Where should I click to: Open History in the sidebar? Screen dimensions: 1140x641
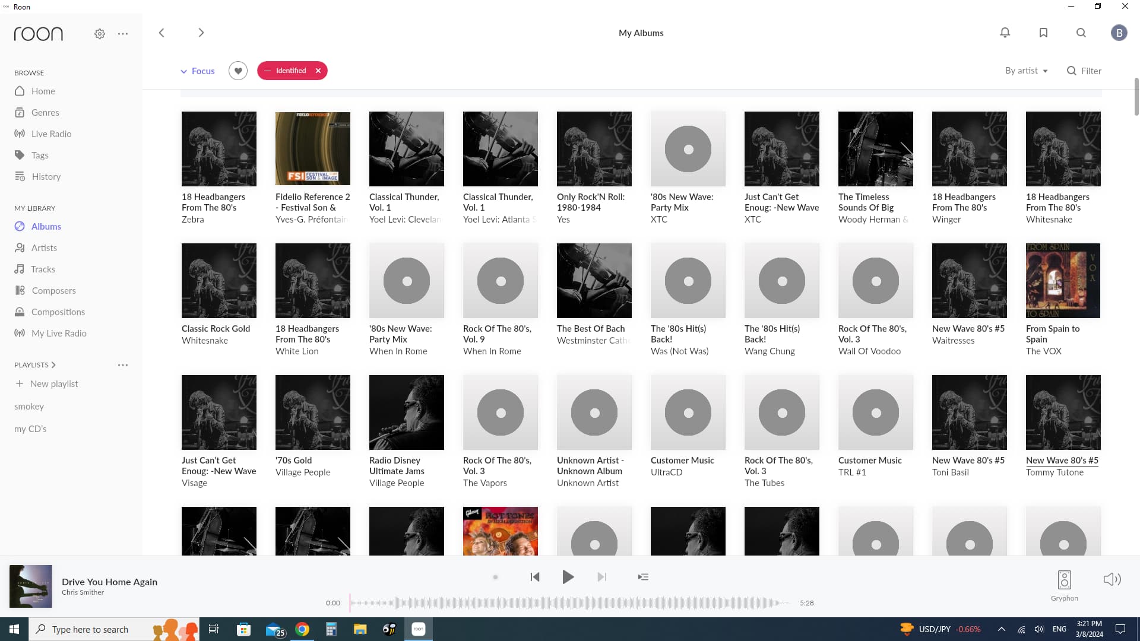point(37,176)
